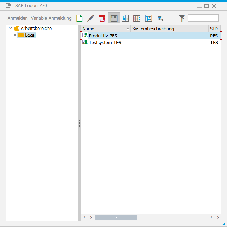Image resolution: width=227 pixels, height=227 pixels.
Task: Click the tree view icon in toolbar
Action: [x=148, y=18]
